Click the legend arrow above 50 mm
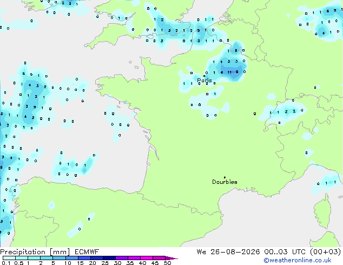The image size is (343, 265). 171,258
